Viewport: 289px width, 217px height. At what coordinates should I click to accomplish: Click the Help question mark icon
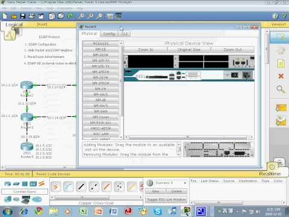point(284,16)
